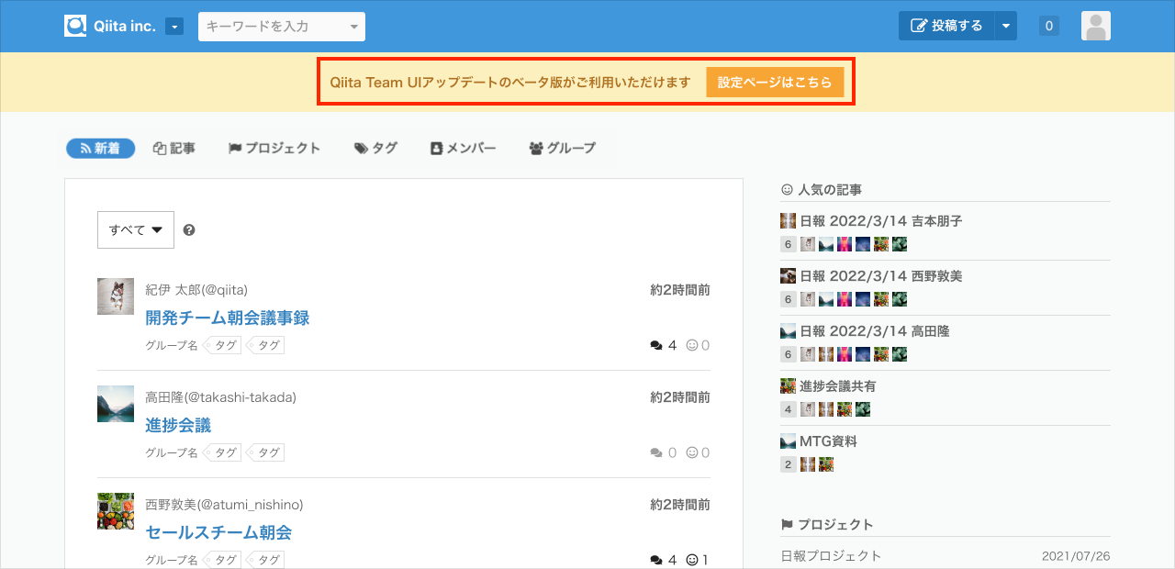Click author name 西野敦美(@atumi_nishino)

point(224,505)
